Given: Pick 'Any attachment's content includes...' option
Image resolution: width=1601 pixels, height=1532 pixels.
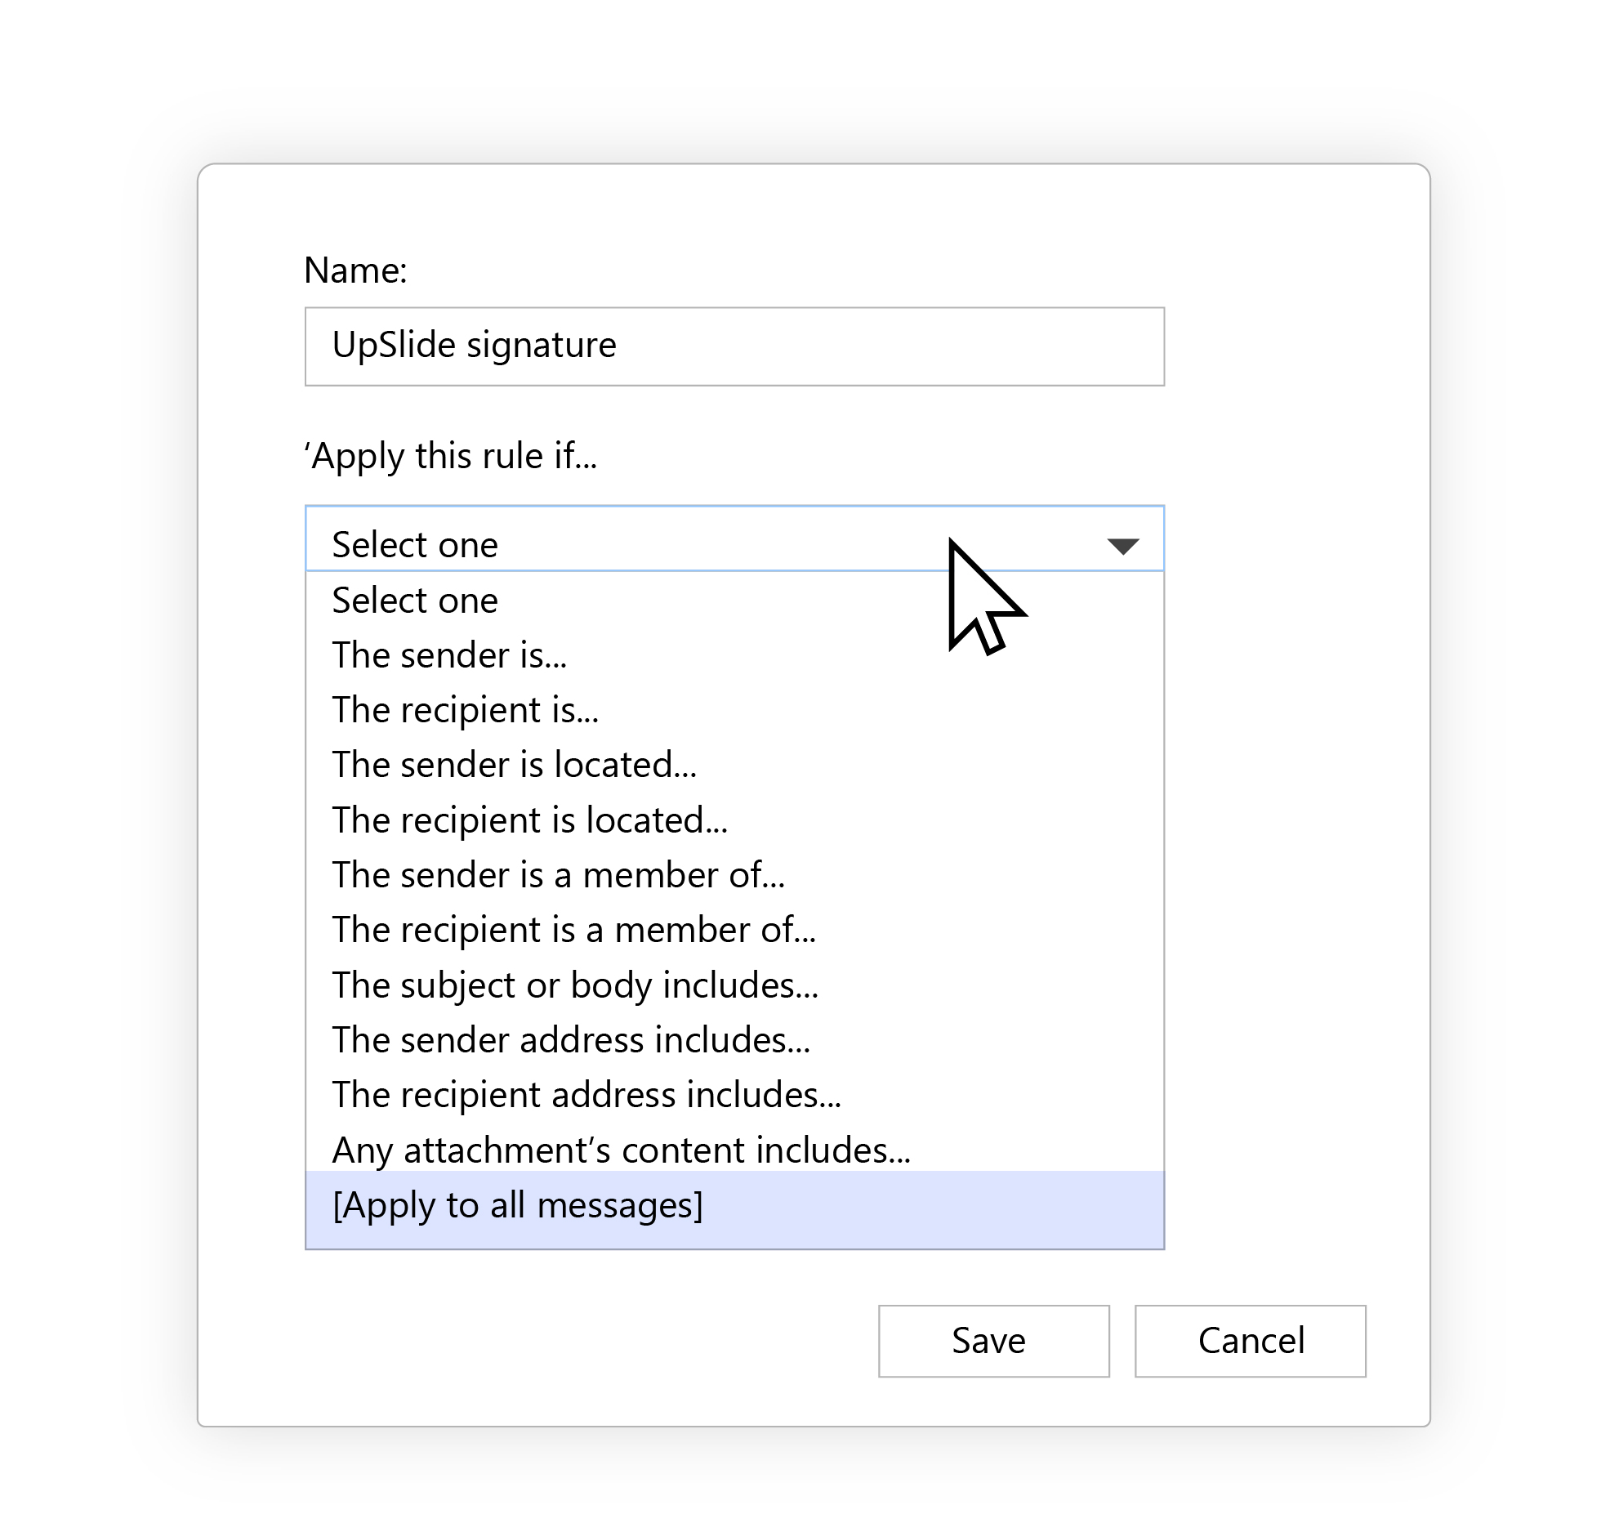Looking at the screenshot, I should [x=621, y=1150].
